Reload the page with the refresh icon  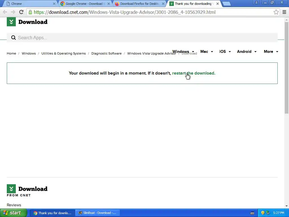click(21, 12)
